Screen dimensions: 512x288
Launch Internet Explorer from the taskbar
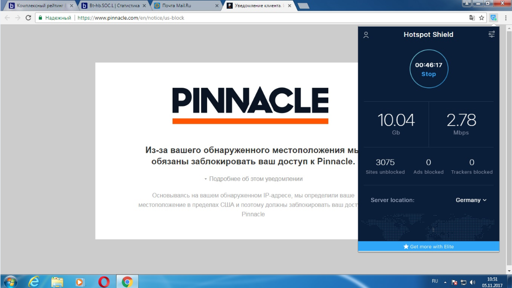[x=34, y=282]
